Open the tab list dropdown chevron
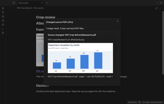Screen dimensions: 164x104 [x=157, y=3]
